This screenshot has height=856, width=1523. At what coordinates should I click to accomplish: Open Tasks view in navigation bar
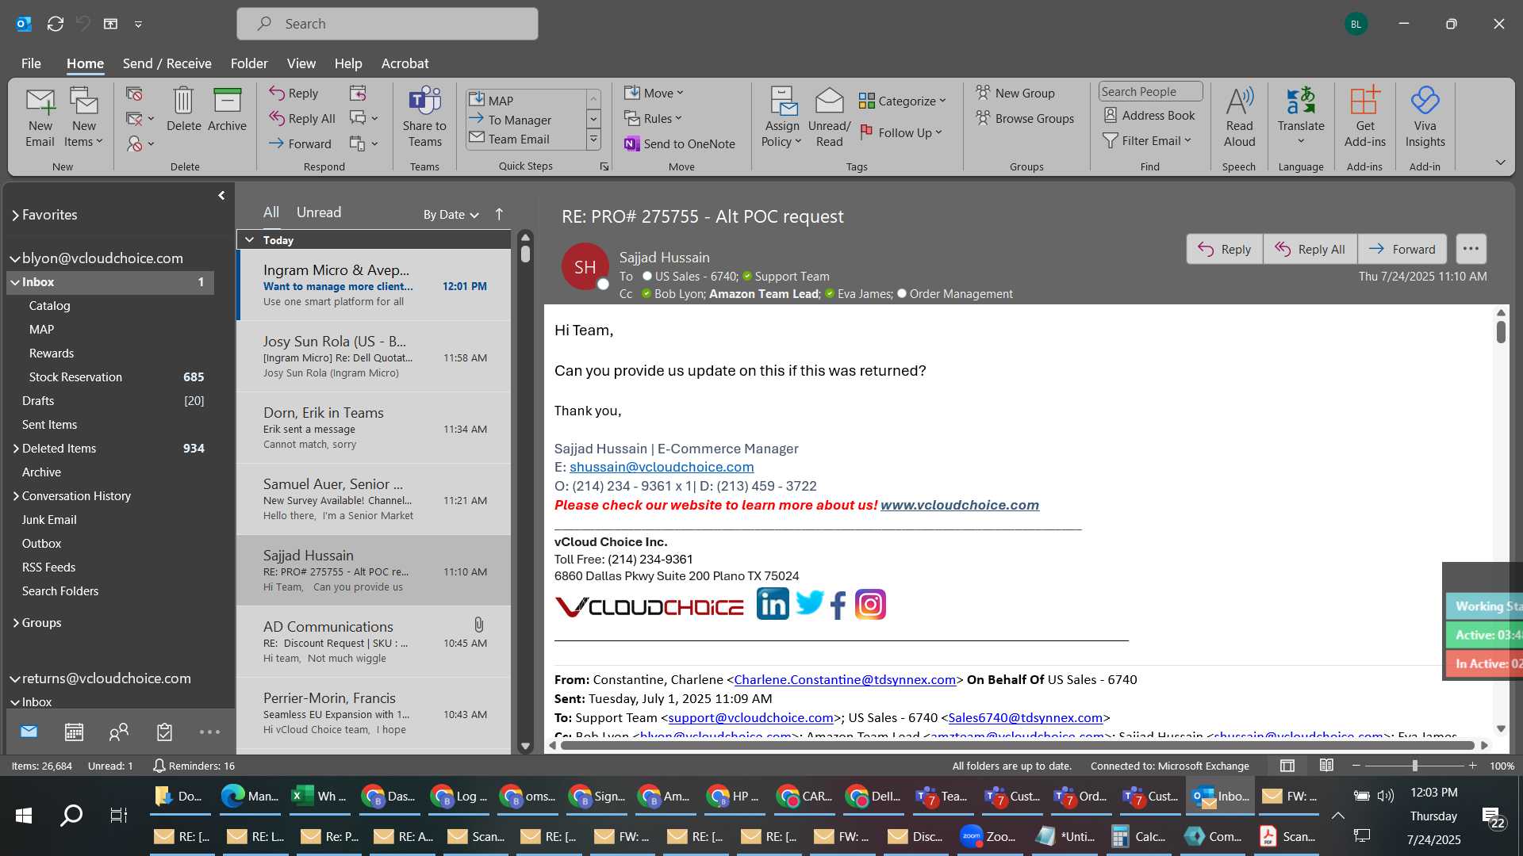[164, 732]
